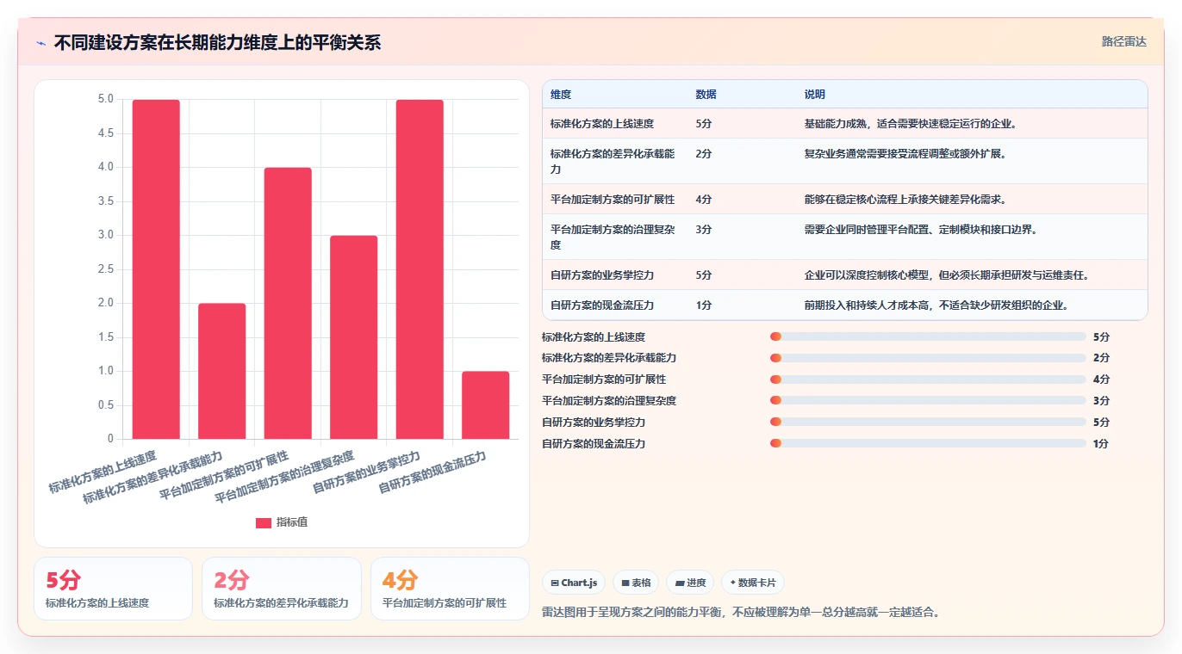
Task: Click the 2分 stat card for 差异化承载能力
Action: (282, 589)
